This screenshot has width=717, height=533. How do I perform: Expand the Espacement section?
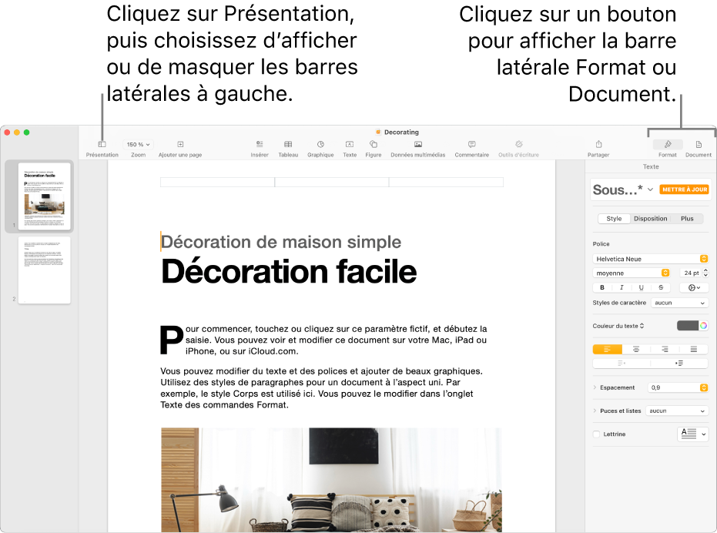[595, 387]
